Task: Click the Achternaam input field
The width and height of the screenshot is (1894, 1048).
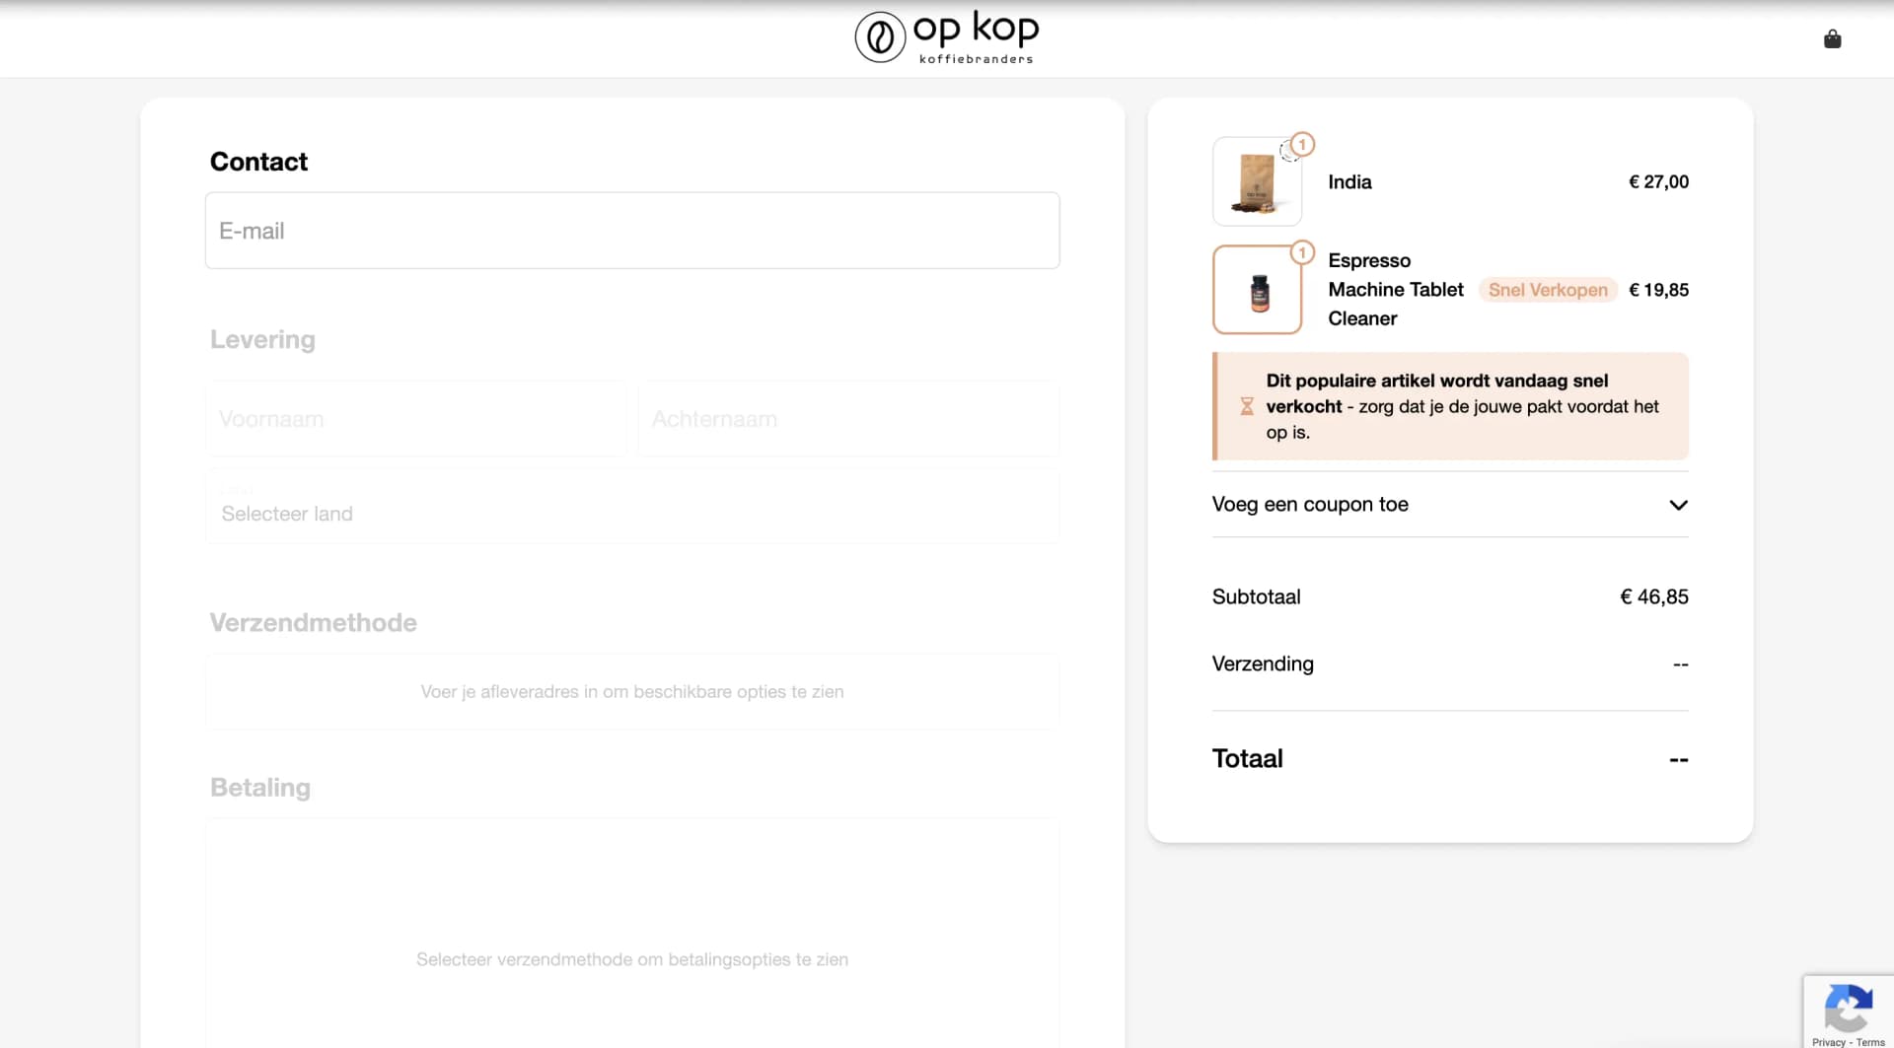Action: tap(848, 419)
